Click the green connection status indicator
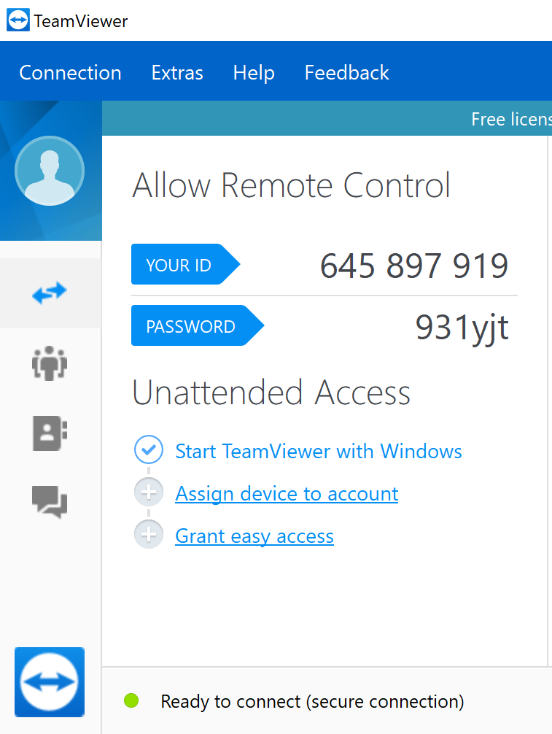 tap(131, 700)
